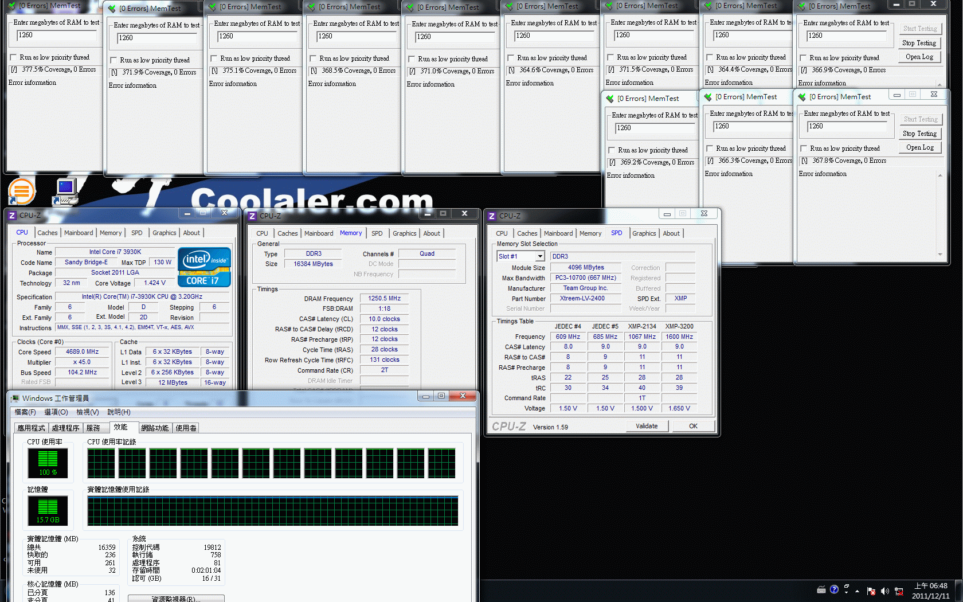The width and height of the screenshot is (963, 602).
Task: Open the volume speaker tray icon
Action: 885,591
